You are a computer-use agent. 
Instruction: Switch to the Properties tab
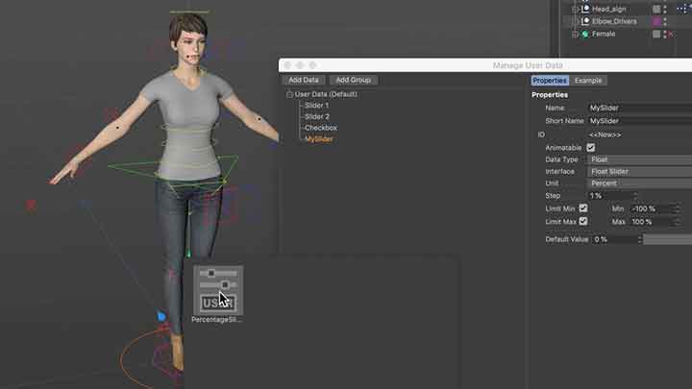coord(550,81)
